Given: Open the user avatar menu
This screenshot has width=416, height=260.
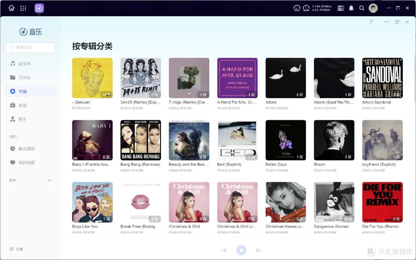Looking at the screenshot, I should pyautogui.click(x=373, y=8).
